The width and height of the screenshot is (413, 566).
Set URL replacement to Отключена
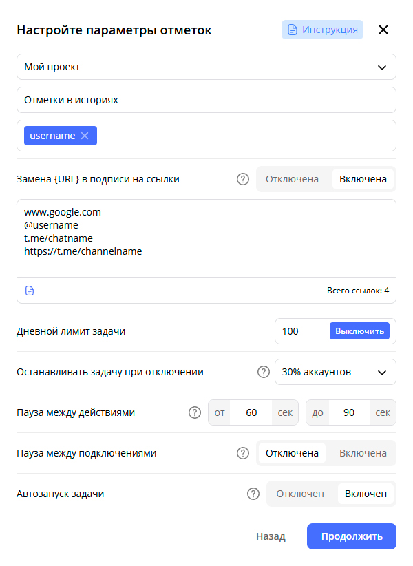293,179
